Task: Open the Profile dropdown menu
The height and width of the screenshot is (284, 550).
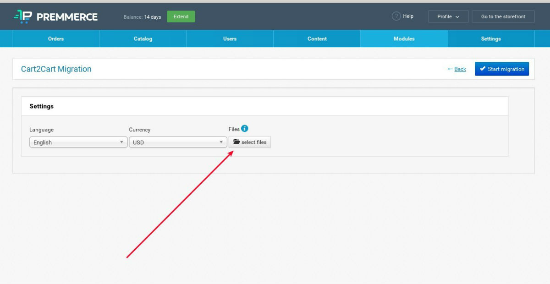Action: point(448,16)
